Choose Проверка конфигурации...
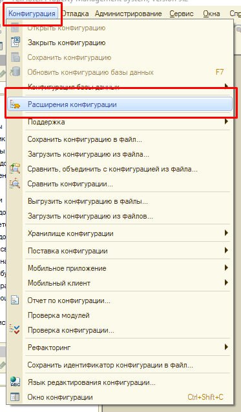The height and width of the screenshot is (412, 241). pyautogui.click(x=71, y=330)
